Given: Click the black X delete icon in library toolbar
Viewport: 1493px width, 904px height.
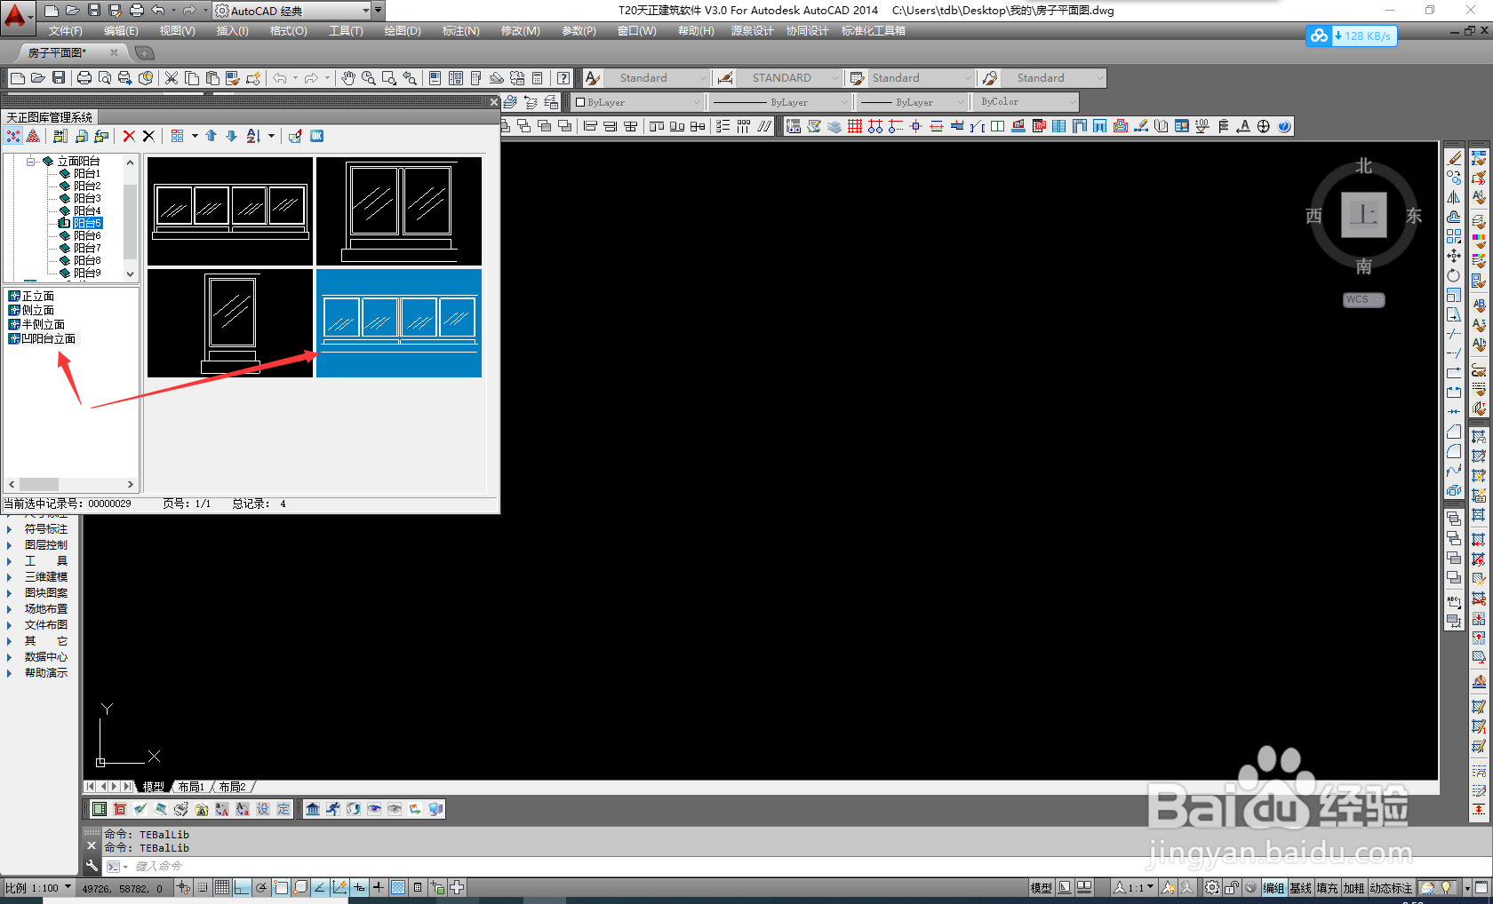Looking at the screenshot, I should click(x=148, y=136).
